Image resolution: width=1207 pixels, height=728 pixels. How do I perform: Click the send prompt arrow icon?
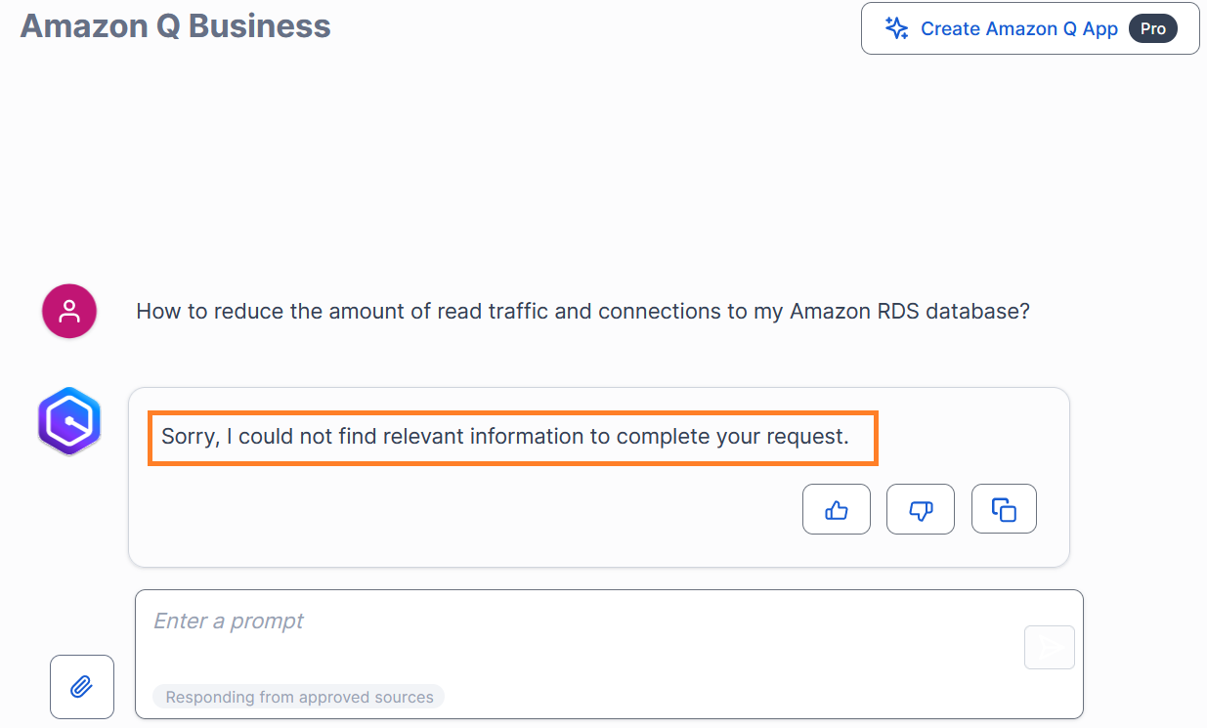coord(1049,647)
